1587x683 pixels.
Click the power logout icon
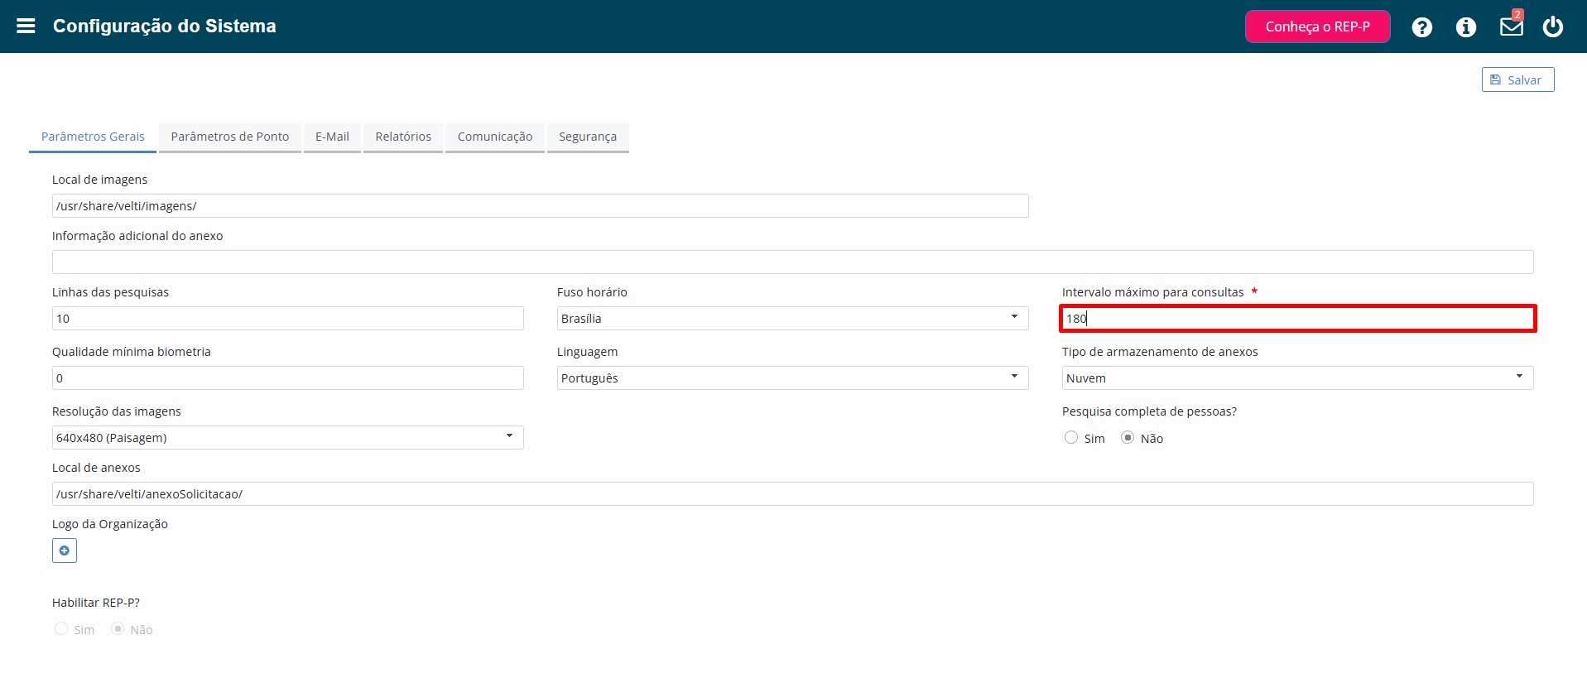(x=1553, y=26)
